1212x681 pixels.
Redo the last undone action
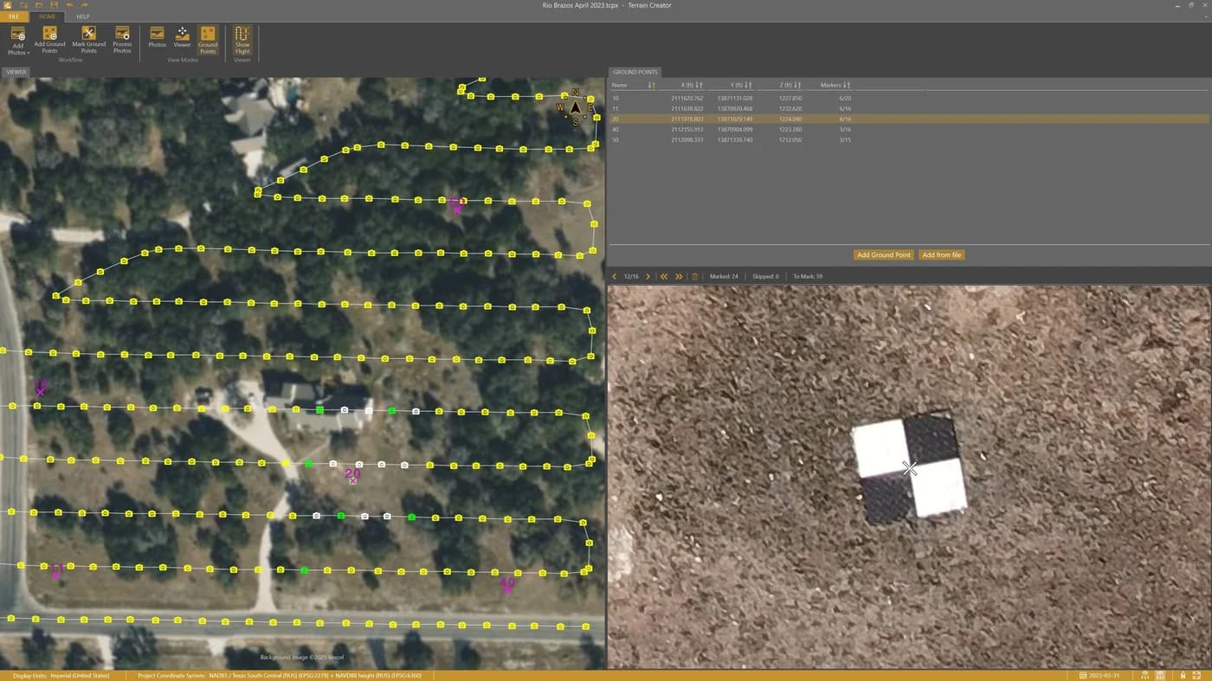[x=85, y=5]
